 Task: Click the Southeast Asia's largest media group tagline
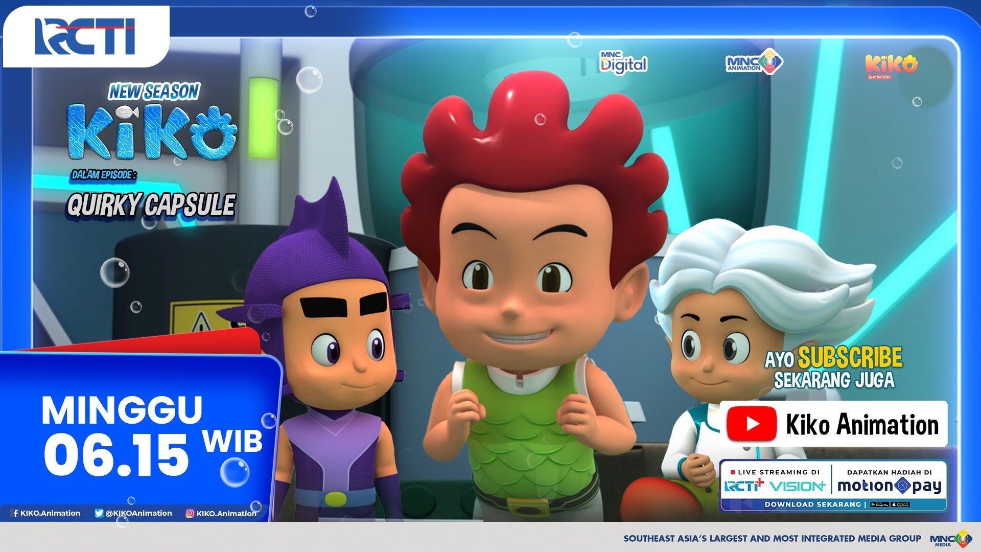pyautogui.click(x=772, y=538)
